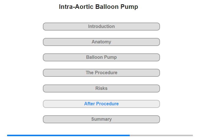Continue to the After Procedure chapter
Image resolution: width=200 pixels, height=137 pixels.
(x=101, y=104)
